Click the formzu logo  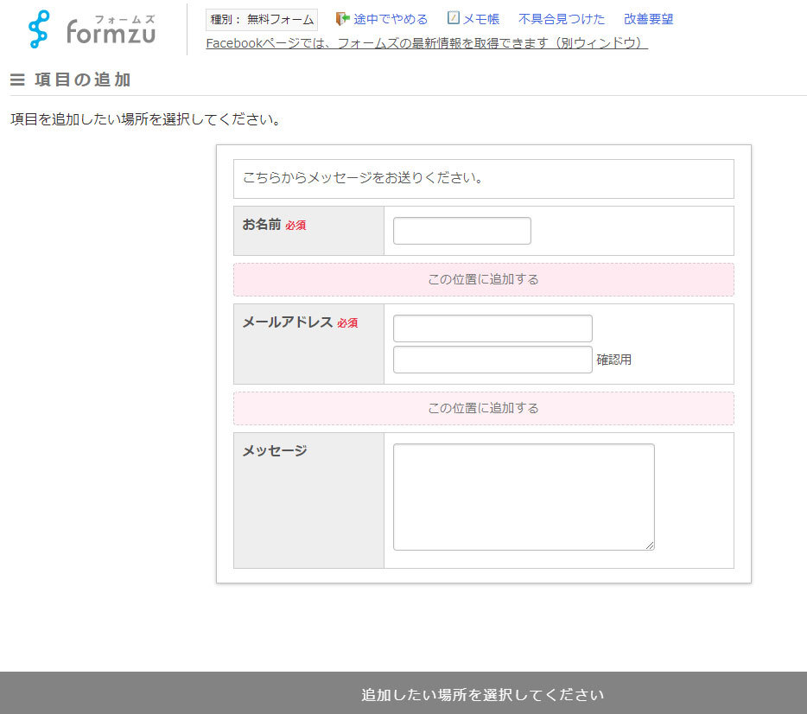point(92,29)
